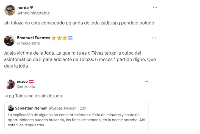This screenshot has height=134, width=200.
Task: Open the enzoo display name
Action: (x=22, y=82)
